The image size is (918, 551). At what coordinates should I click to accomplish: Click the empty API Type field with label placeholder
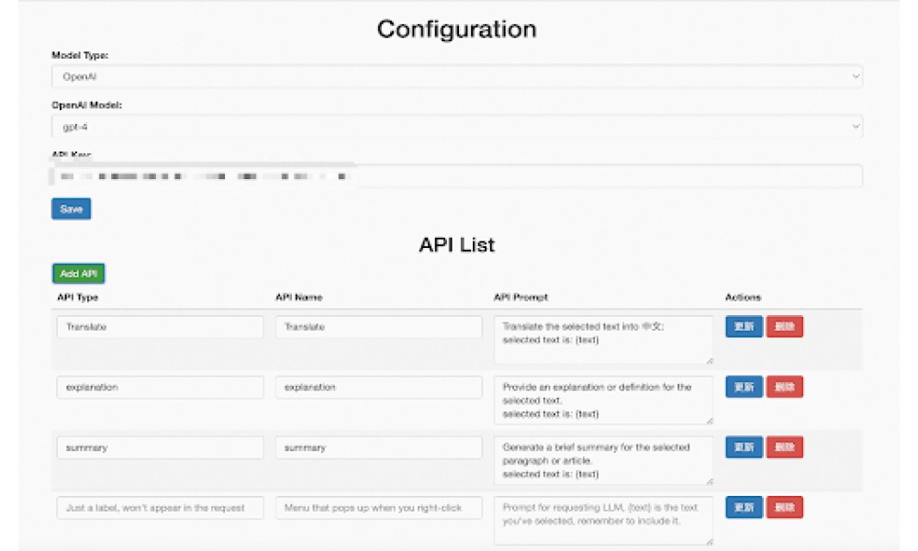(x=160, y=508)
